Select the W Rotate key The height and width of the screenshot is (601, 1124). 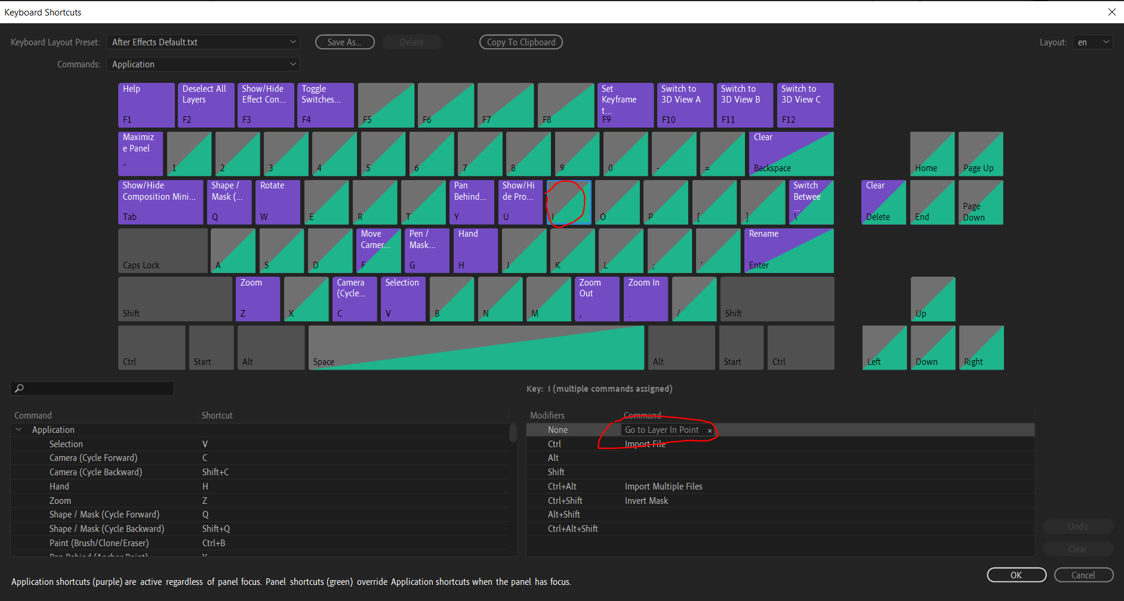point(278,202)
